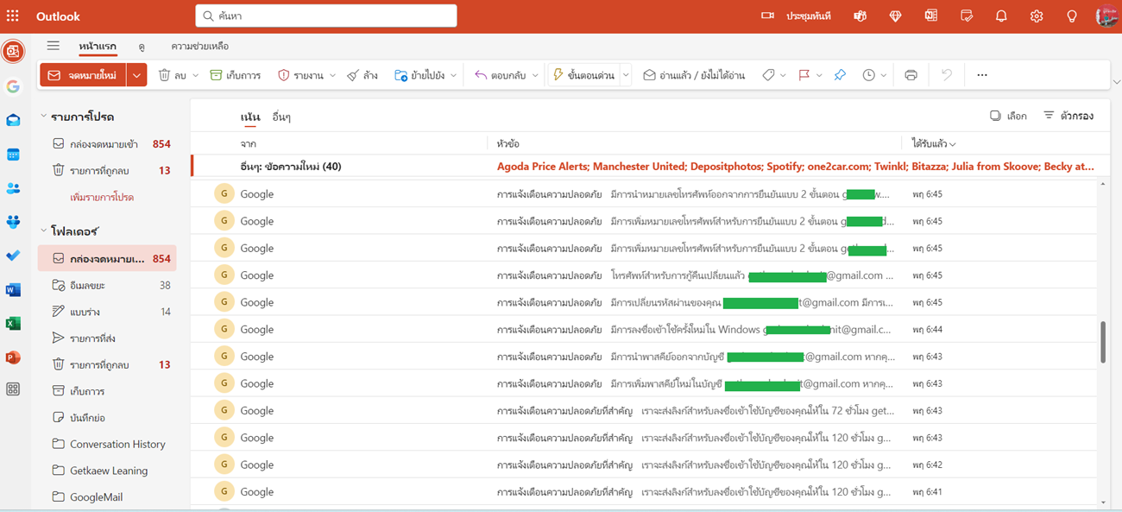
Task: Click the ย้ายไปยัง move-to button
Action: click(419, 75)
